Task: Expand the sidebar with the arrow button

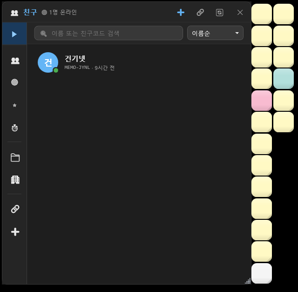Action: coord(14,34)
